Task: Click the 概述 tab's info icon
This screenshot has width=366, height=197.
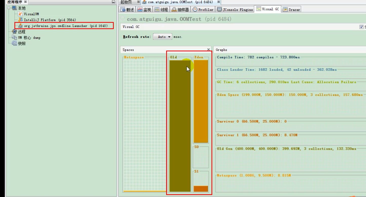Action: [123, 10]
